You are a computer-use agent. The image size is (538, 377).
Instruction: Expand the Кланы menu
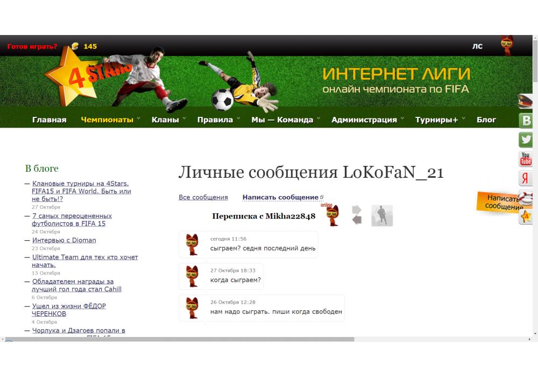tap(165, 120)
